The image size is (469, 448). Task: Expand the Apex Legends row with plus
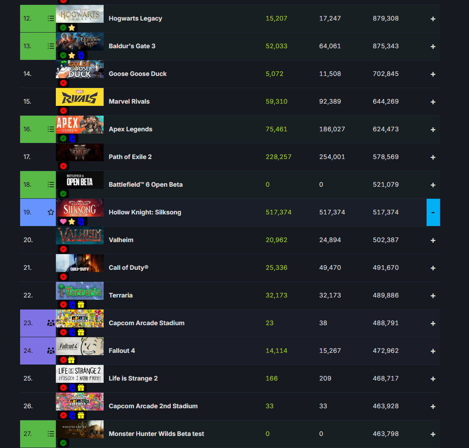433,130
